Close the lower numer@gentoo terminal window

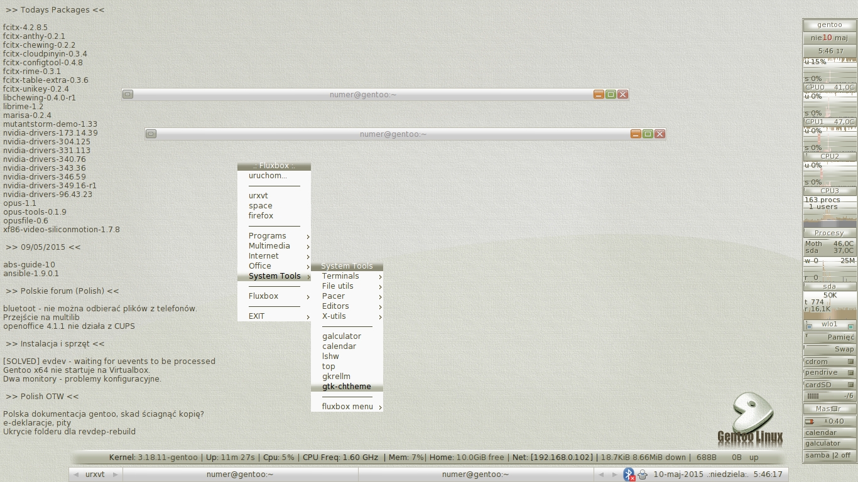click(x=660, y=134)
